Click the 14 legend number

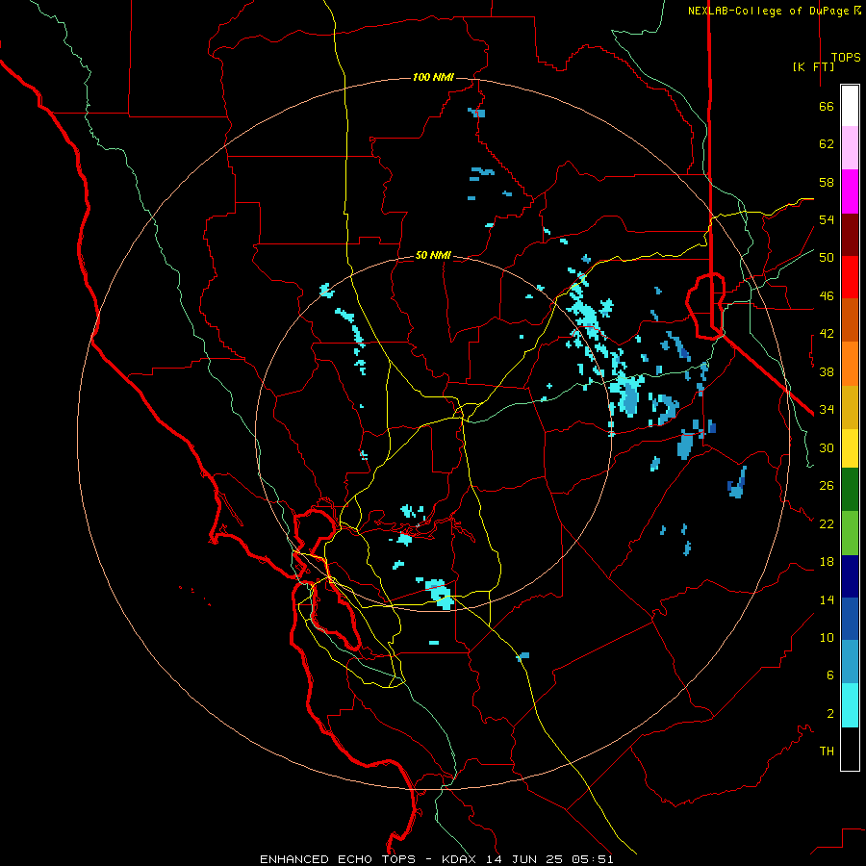827,599
